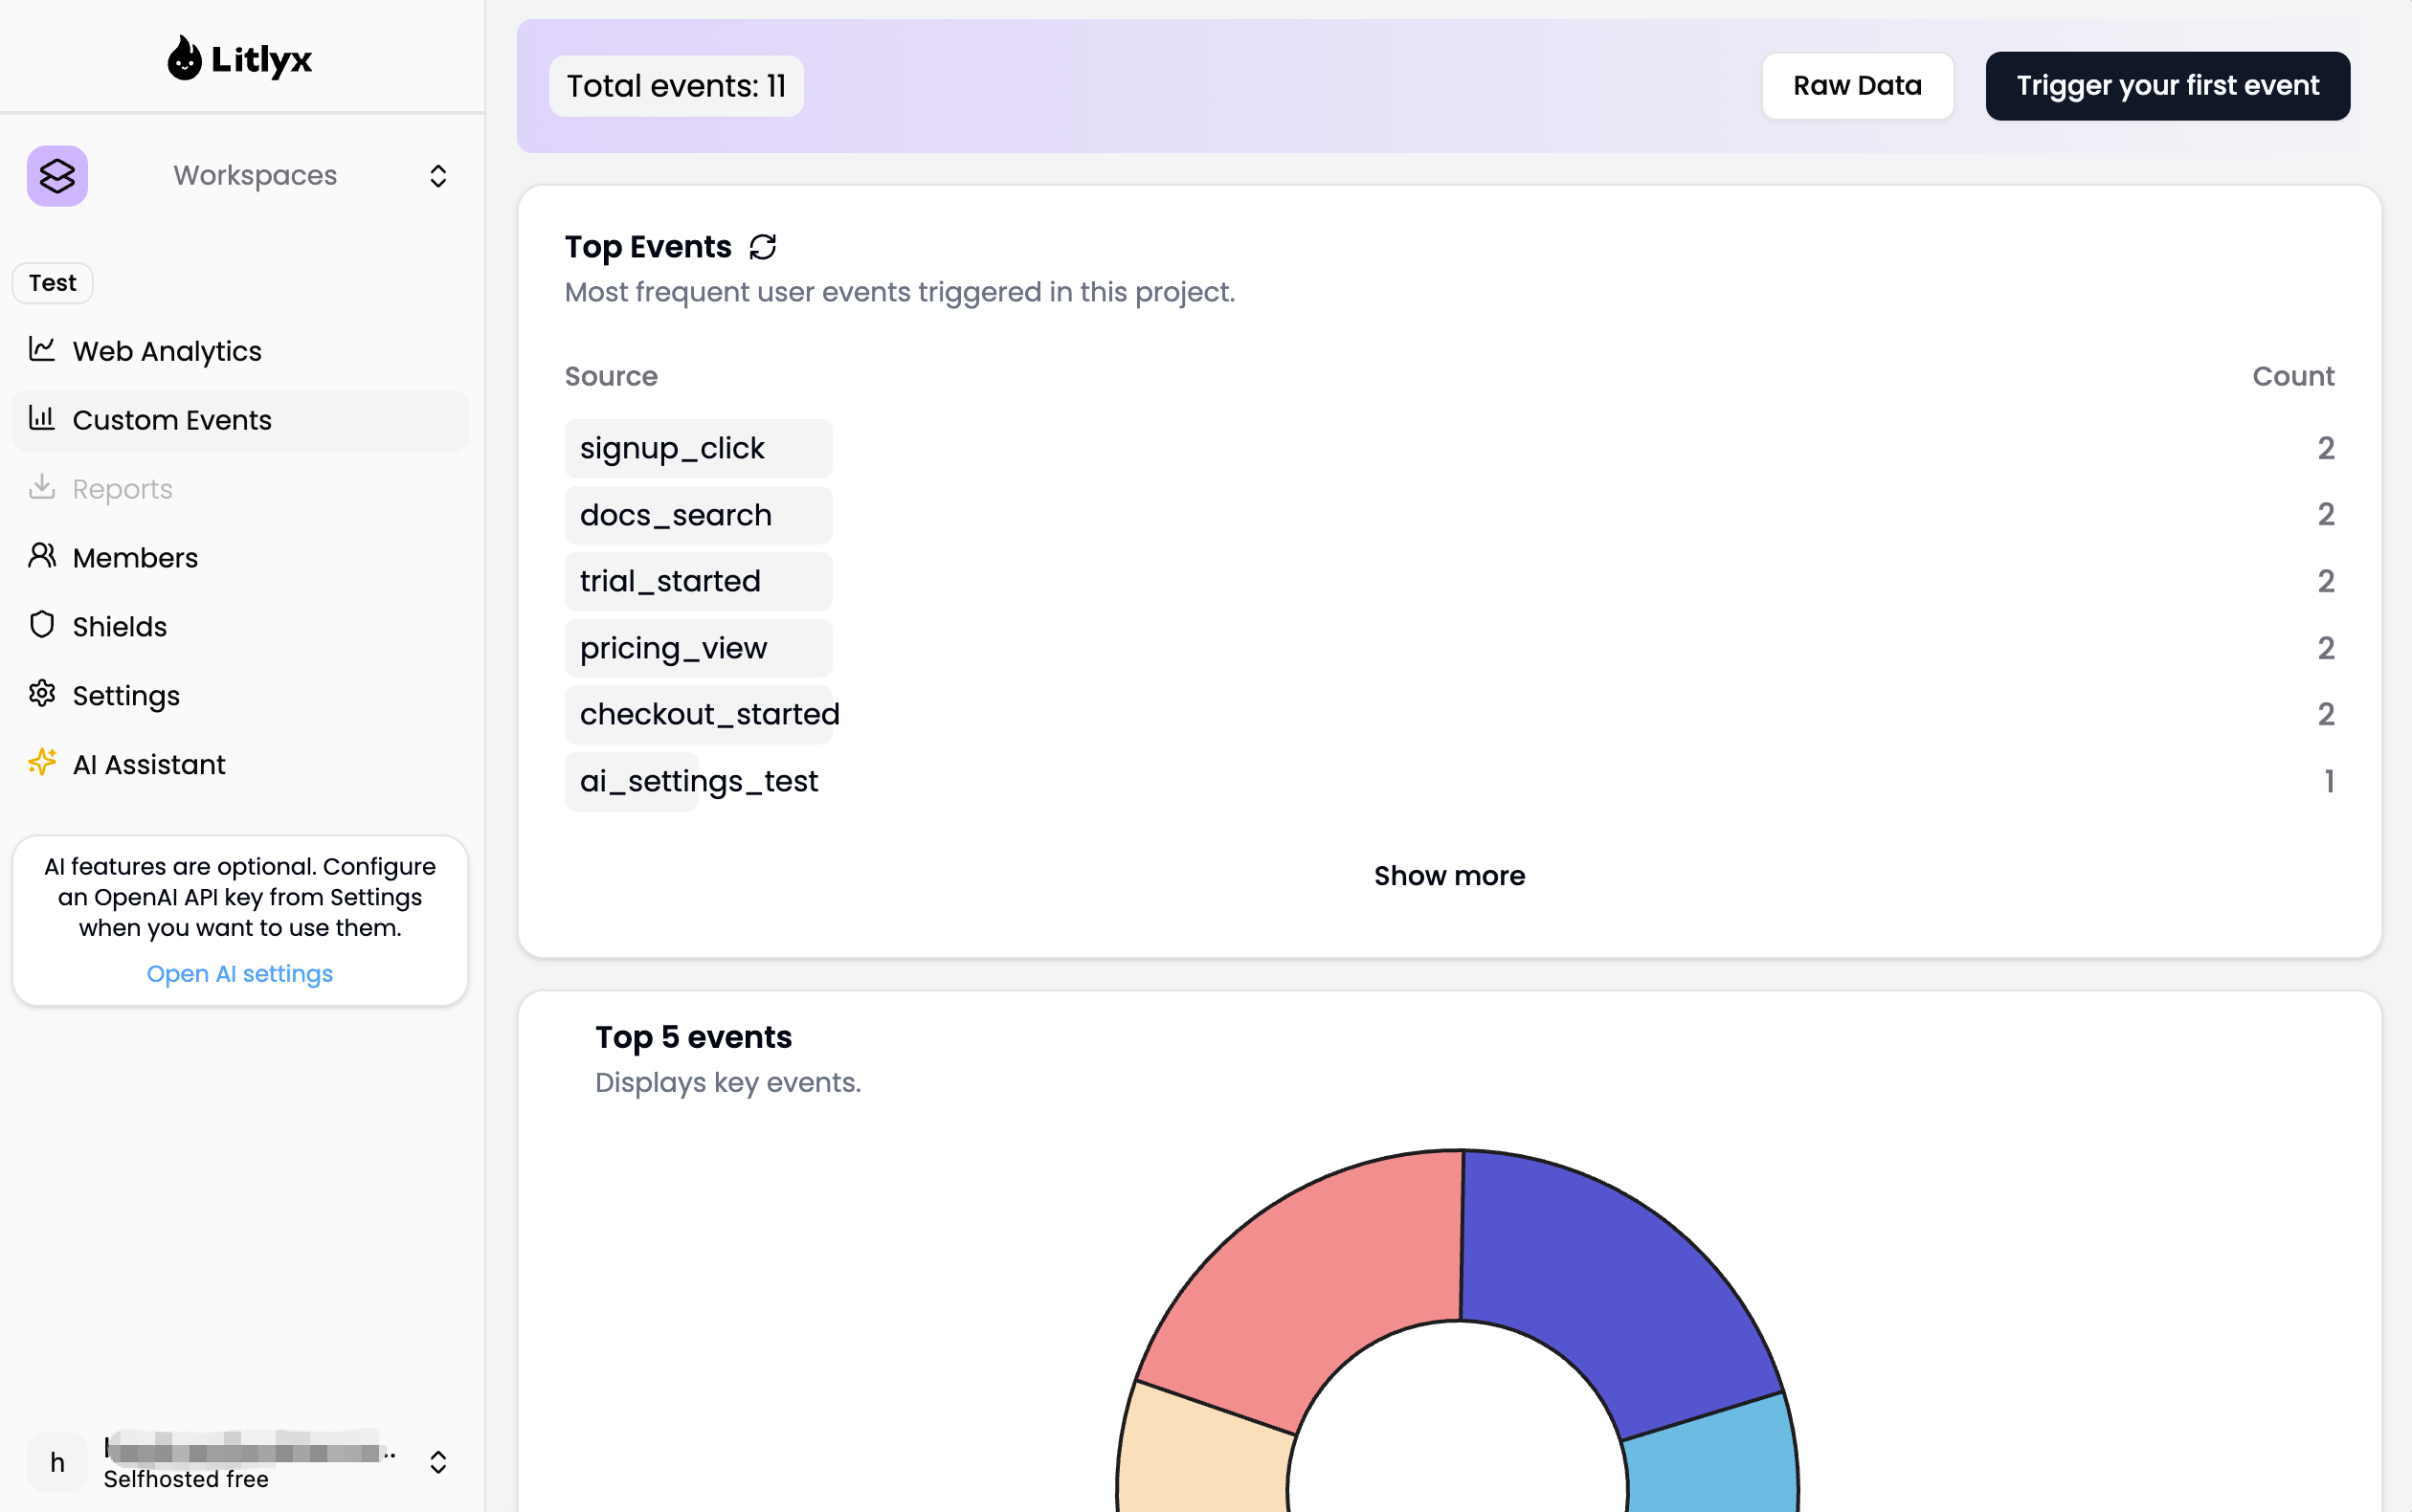Screen dimensions: 2412x1512
Task: Click the signup_click event row
Action: pyautogui.click(x=1449, y=448)
